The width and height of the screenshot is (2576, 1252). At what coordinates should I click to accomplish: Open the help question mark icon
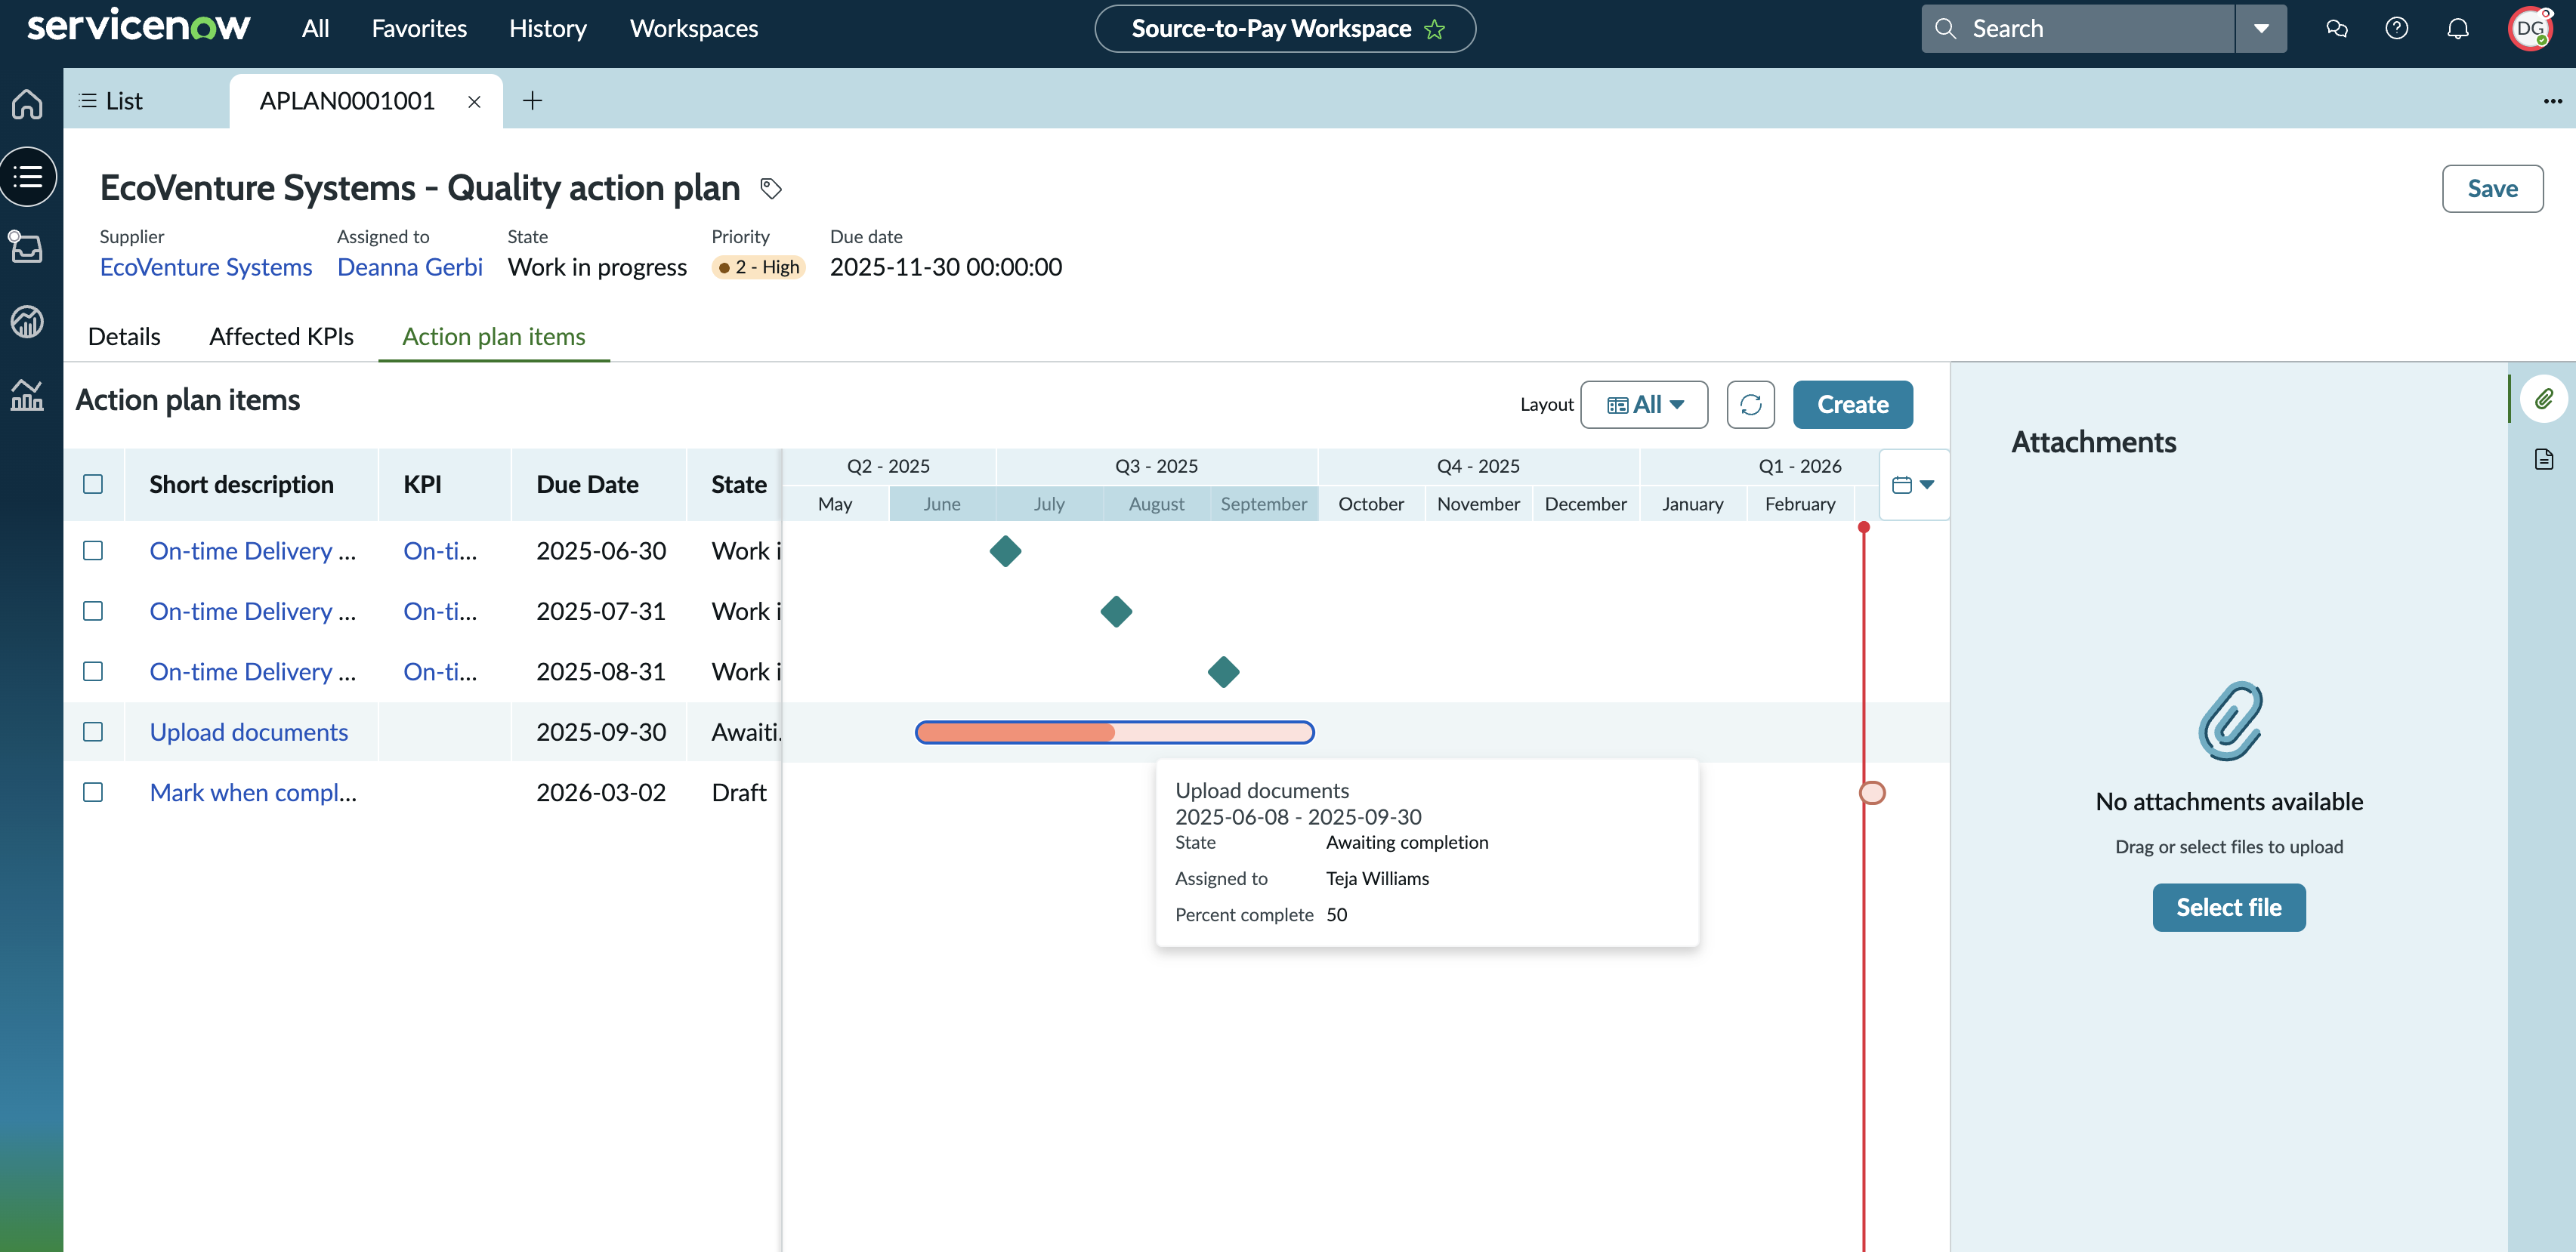pos(2397,29)
